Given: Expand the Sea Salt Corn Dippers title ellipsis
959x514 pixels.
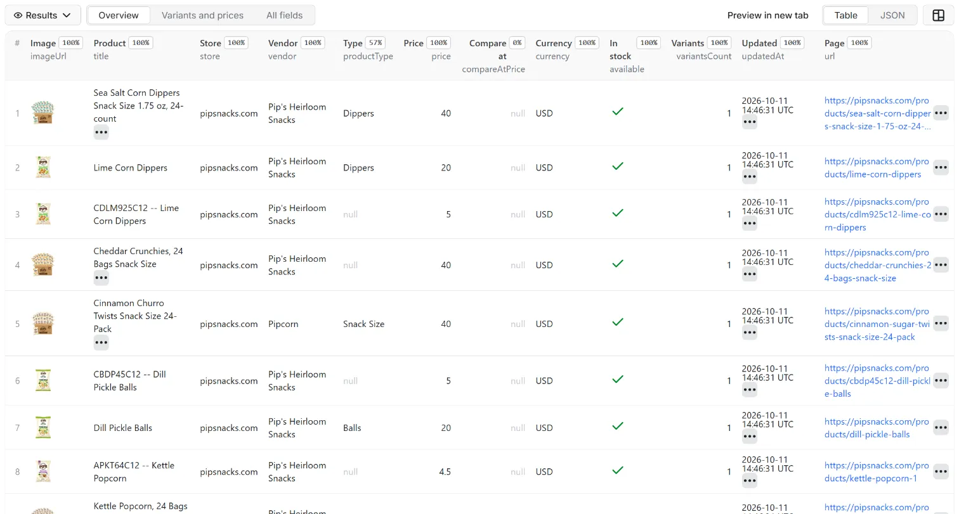Looking at the screenshot, I should (101, 132).
